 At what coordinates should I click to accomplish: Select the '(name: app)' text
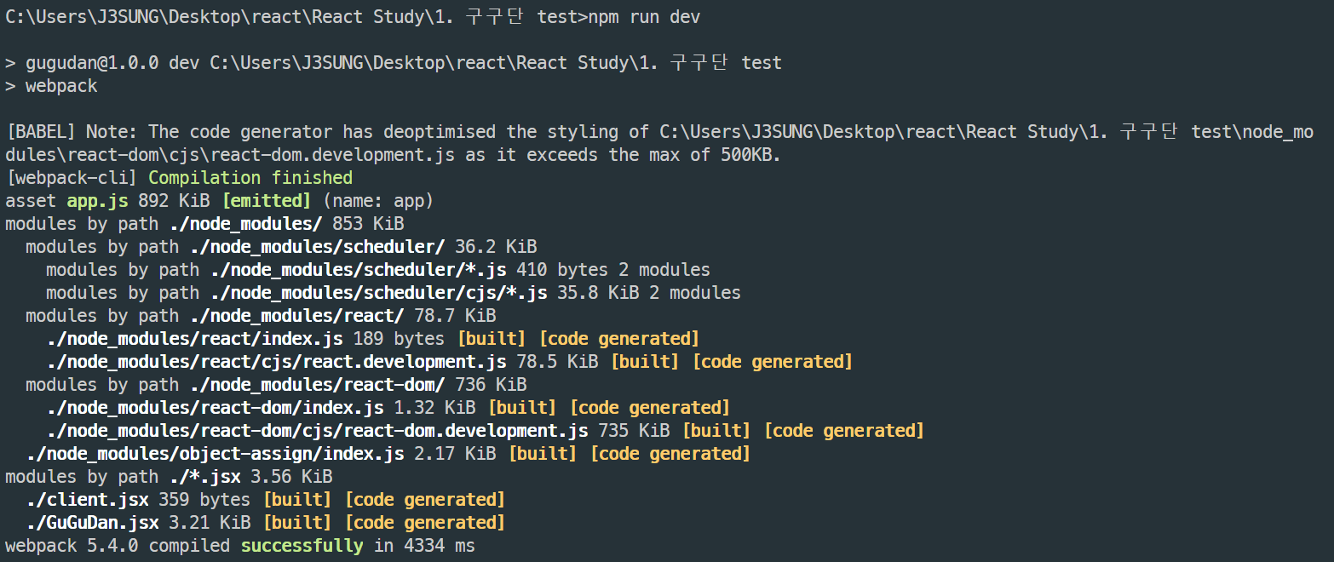378,201
